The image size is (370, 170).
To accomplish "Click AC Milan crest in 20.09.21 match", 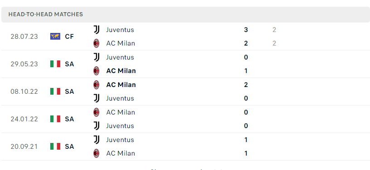I will pyautogui.click(x=96, y=153).
